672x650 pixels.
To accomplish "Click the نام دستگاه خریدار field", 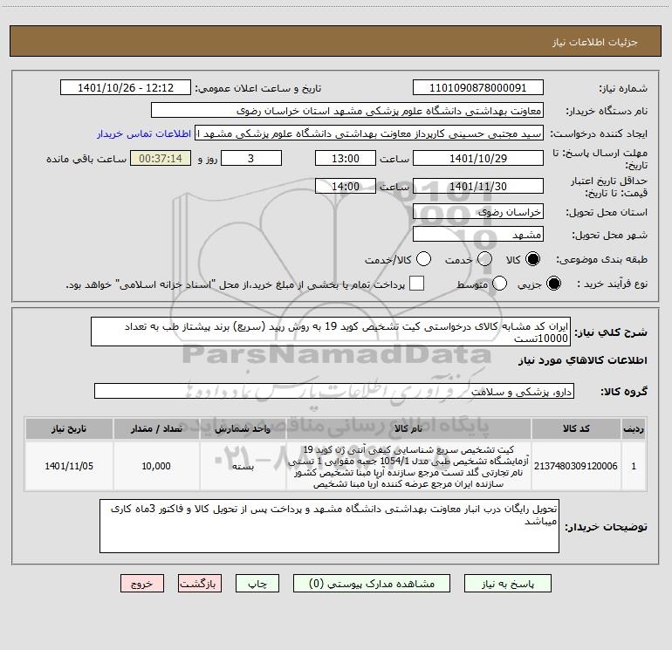I will tap(347, 111).
